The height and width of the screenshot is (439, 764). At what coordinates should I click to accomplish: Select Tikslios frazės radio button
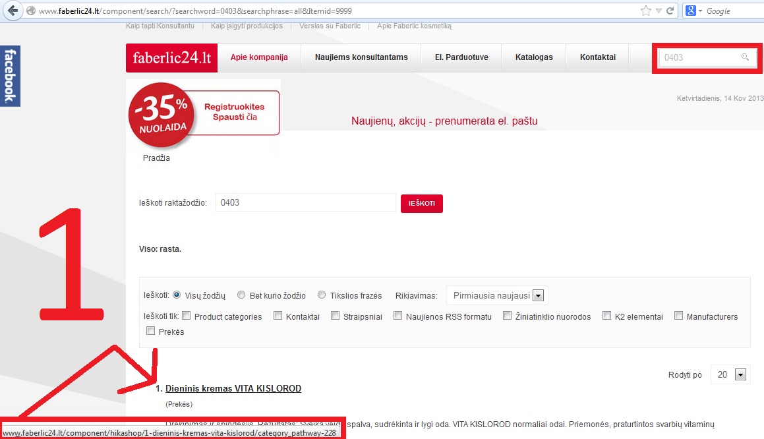(322, 295)
